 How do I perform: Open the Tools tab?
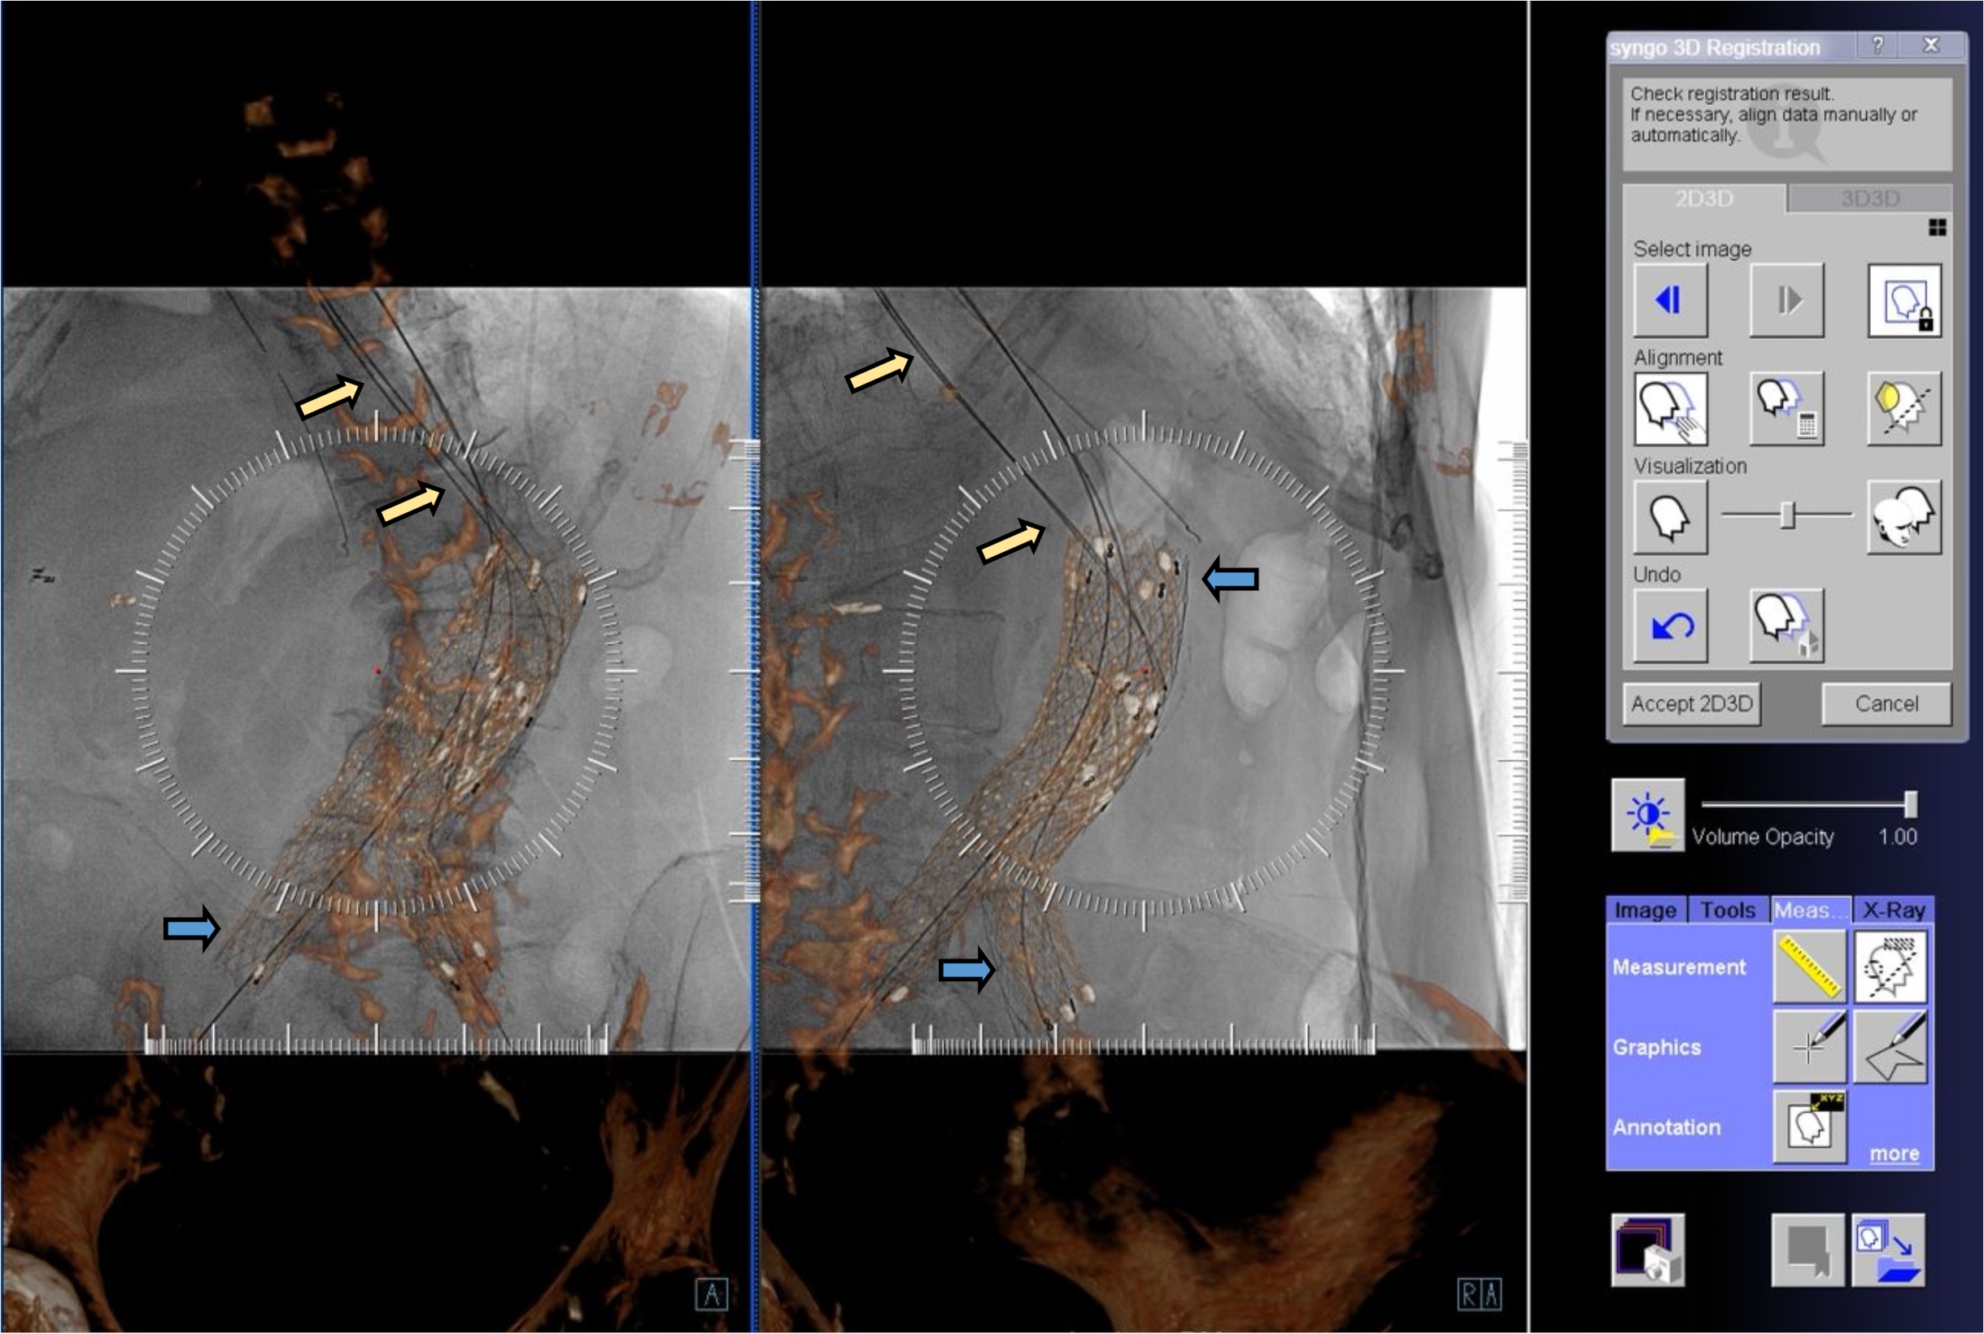[1727, 910]
